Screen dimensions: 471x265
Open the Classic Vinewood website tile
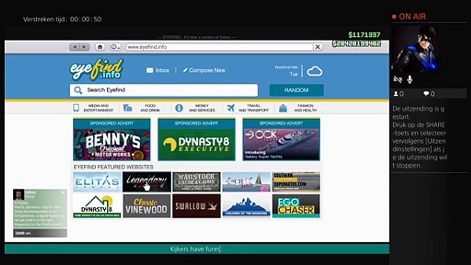coord(147,206)
